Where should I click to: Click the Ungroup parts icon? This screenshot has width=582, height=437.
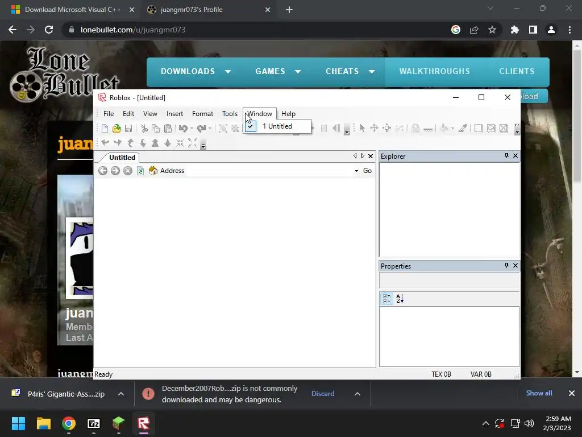[235, 129]
